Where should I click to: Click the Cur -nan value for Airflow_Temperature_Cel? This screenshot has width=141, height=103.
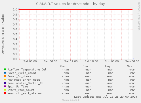pyautogui.click(x=66, y=70)
